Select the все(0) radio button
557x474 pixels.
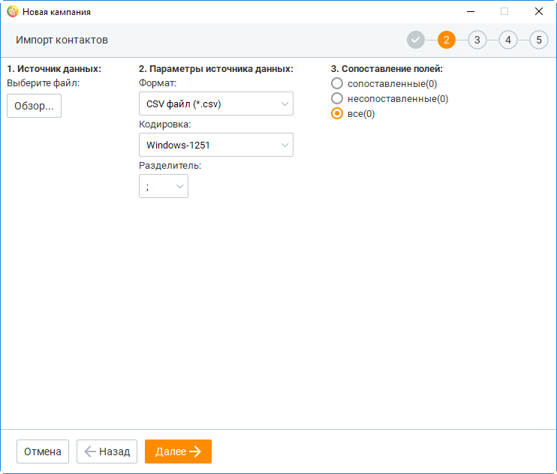[x=337, y=113]
